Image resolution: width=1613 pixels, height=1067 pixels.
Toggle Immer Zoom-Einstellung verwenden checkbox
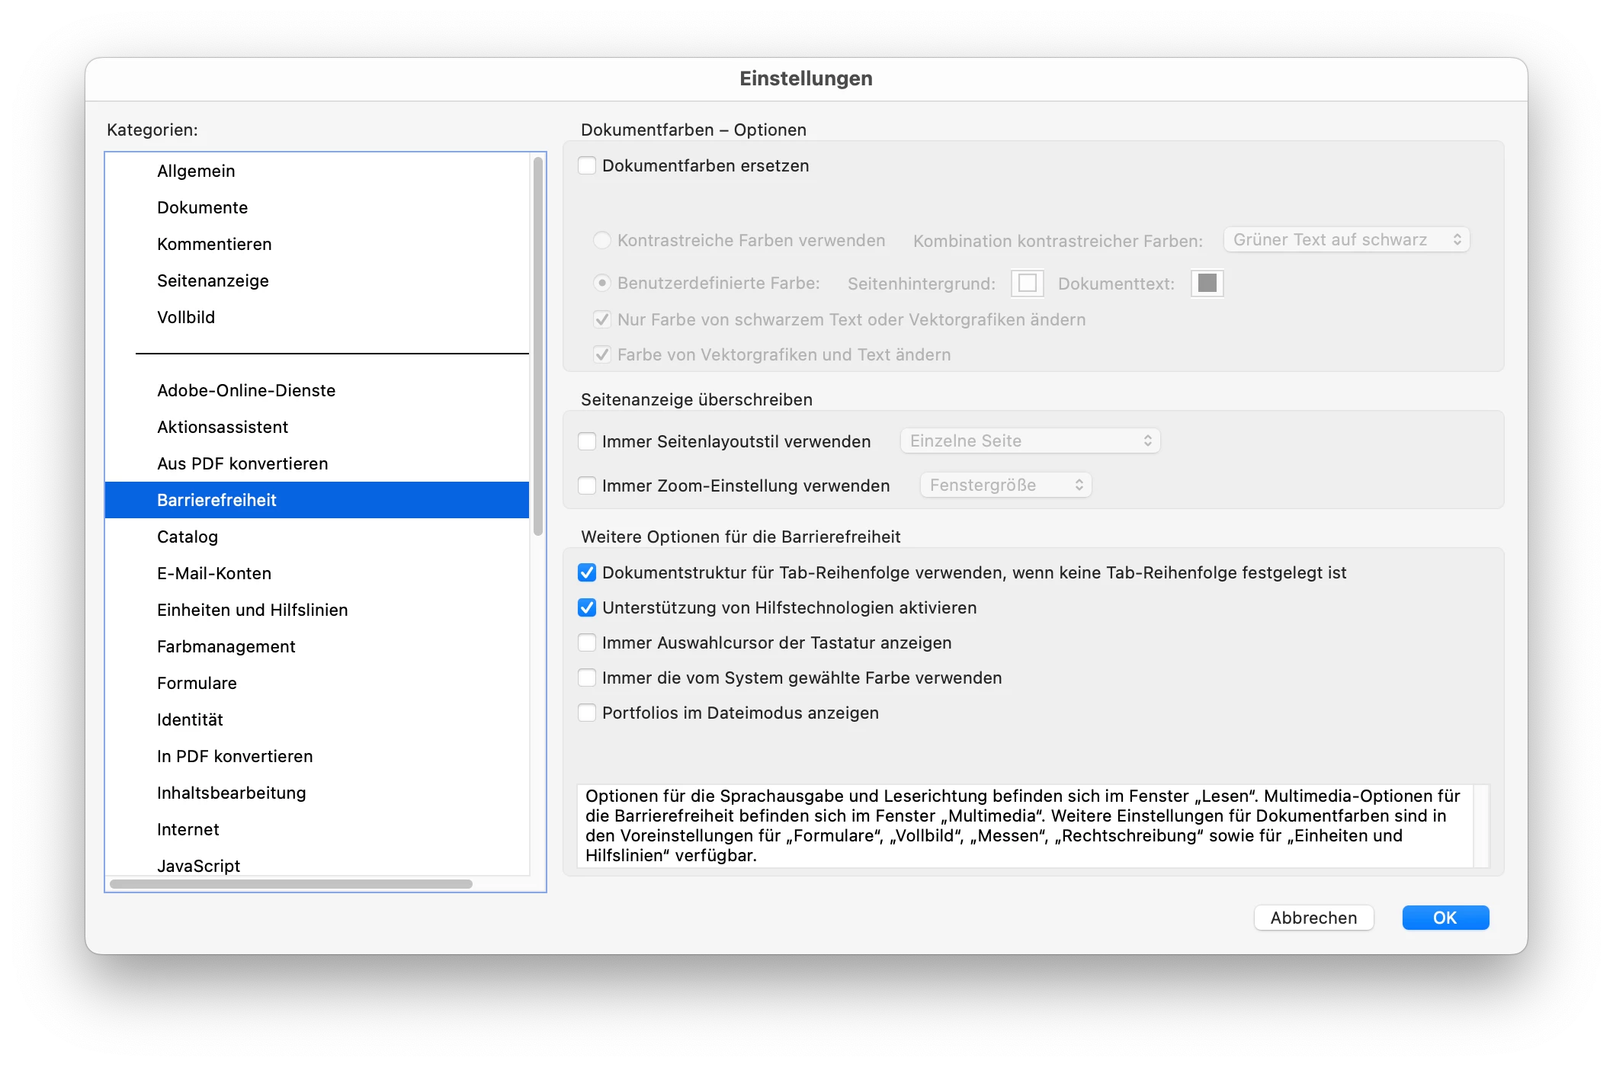coord(587,486)
